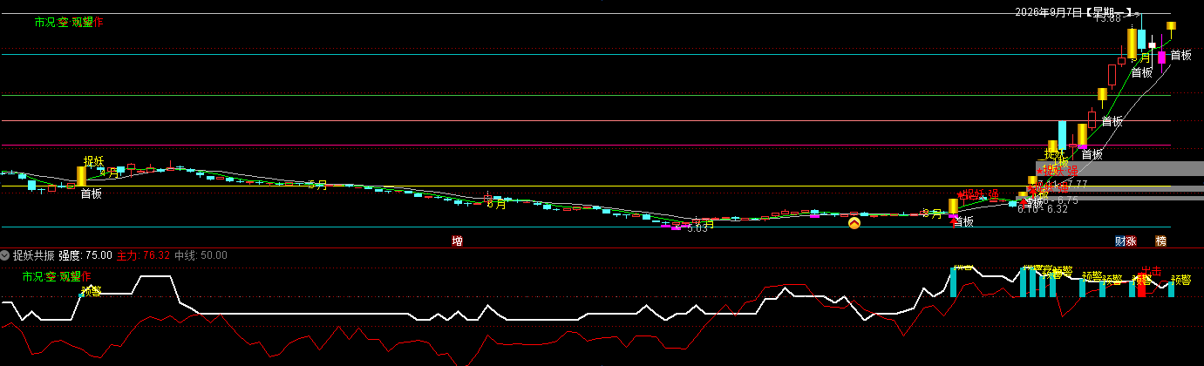
Task: Click the rightmost 预警 label in indicator
Action: 1181,280
